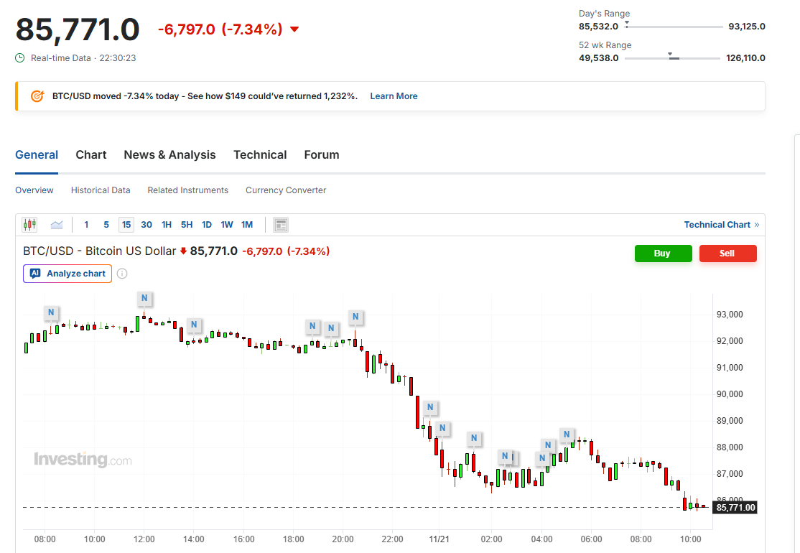Click the AI Analyze chart button

pyautogui.click(x=68, y=274)
